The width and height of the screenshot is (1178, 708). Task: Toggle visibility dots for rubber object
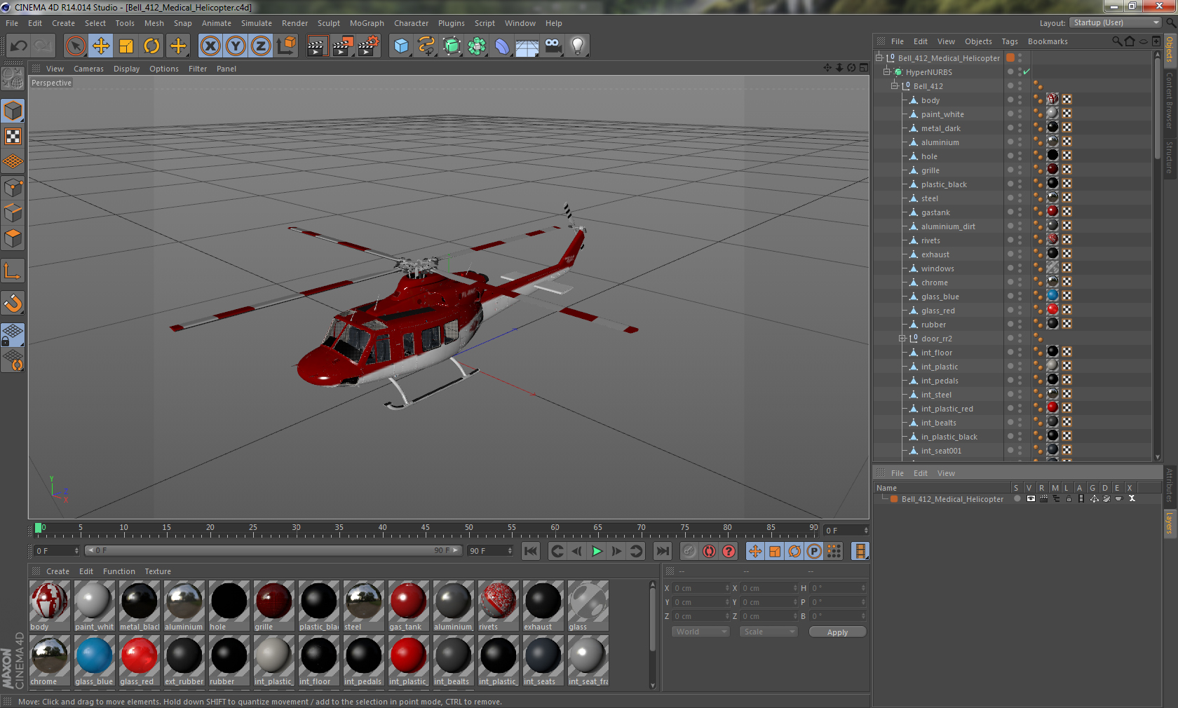coord(1020,324)
